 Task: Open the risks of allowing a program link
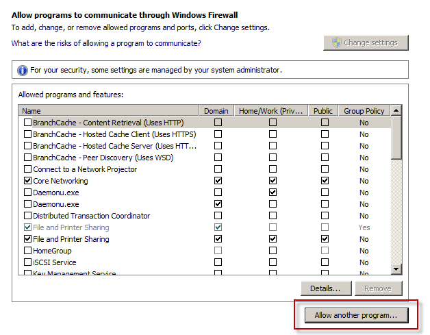pos(106,43)
